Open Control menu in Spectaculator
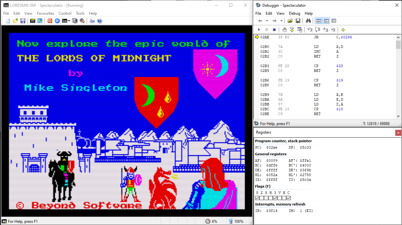 65,13
